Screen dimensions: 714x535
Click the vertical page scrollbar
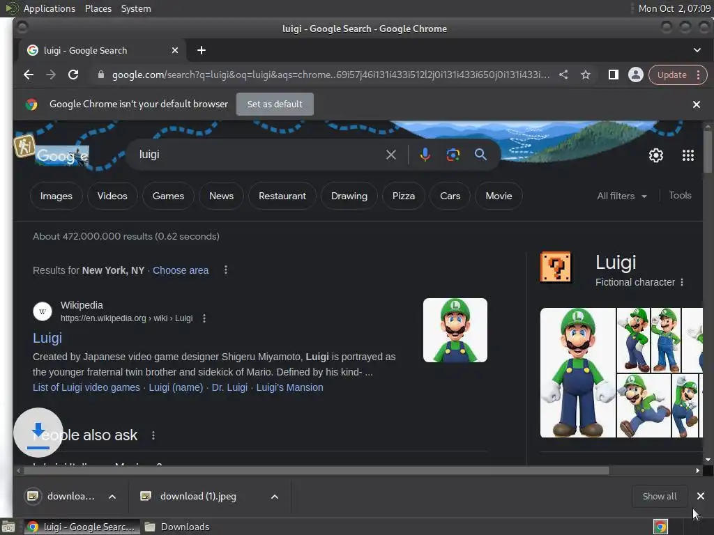[x=708, y=151]
